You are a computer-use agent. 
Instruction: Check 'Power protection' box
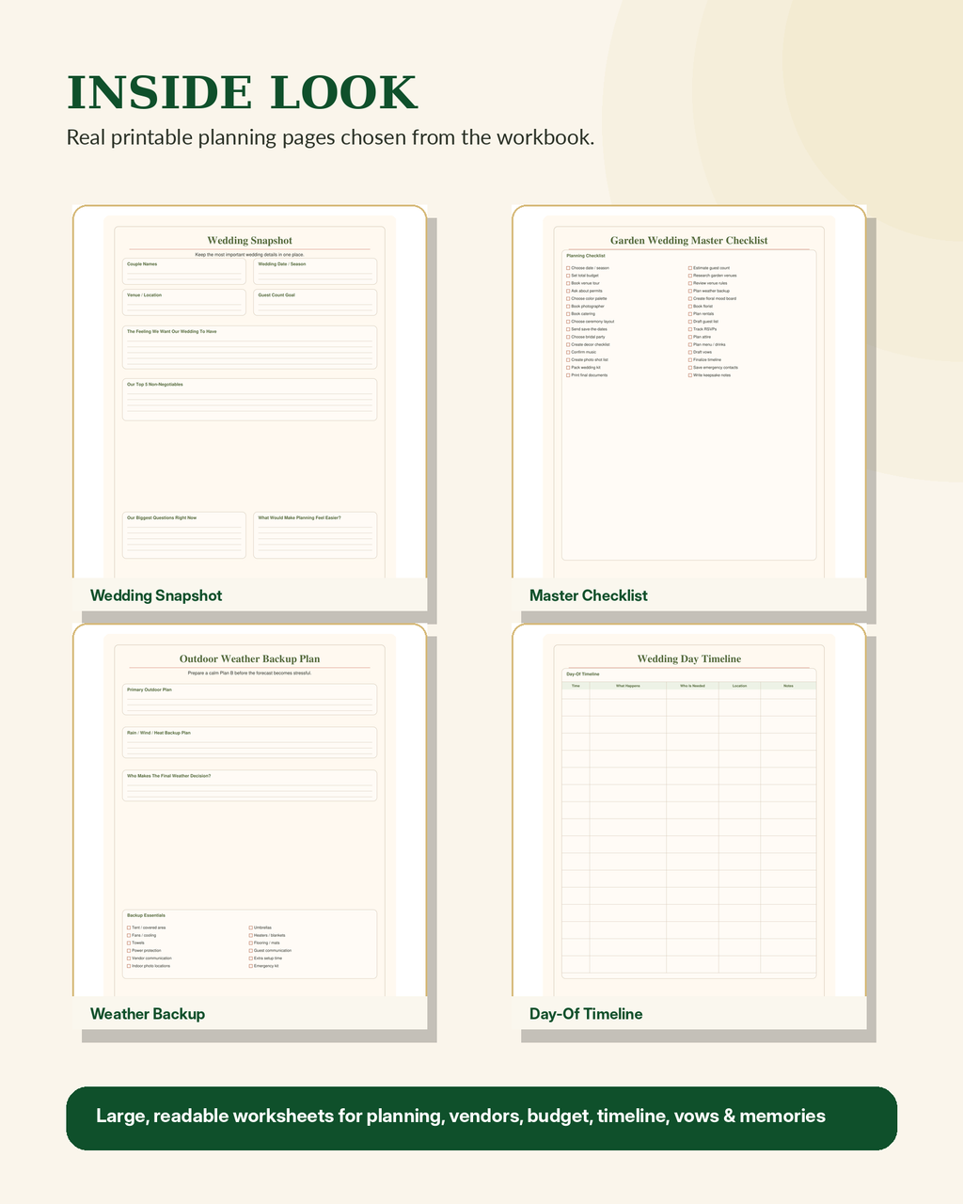[x=129, y=951]
